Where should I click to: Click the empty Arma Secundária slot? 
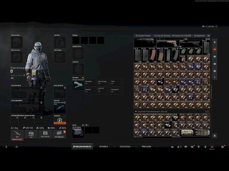27,107
